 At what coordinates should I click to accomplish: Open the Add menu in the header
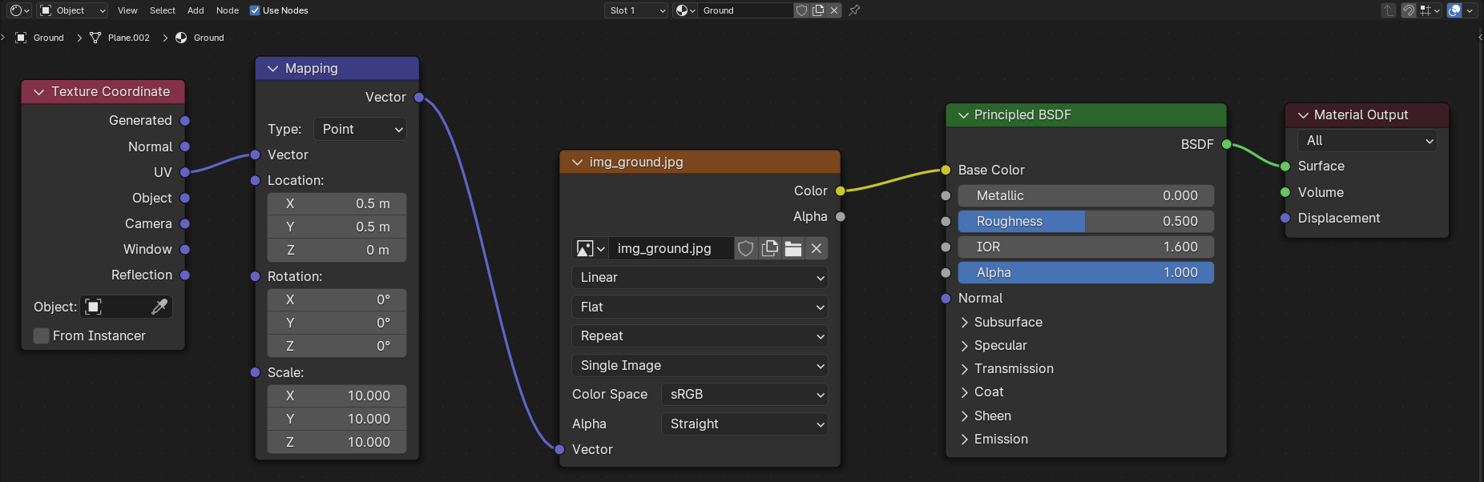196,10
